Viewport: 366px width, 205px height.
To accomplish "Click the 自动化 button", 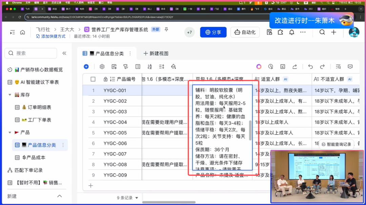I will pyautogui.click(x=245, y=32).
